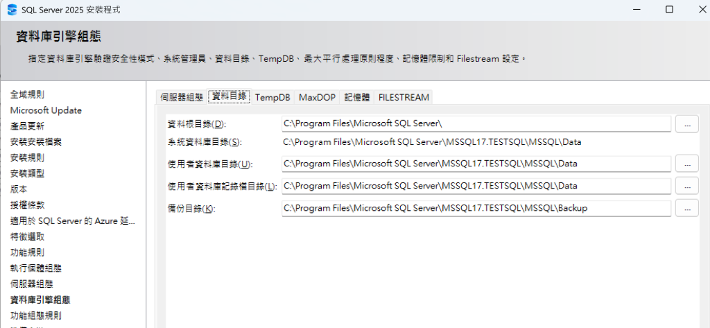Select 授權條款 in the step list
710x328 pixels.
27,205
